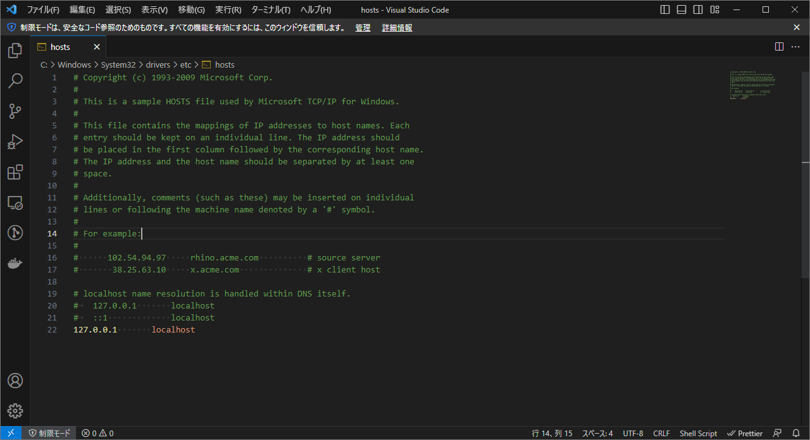This screenshot has width=810, height=440.
Task: Open the Docker extension panel
Action: pyautogui.click(x=15, y=263)
